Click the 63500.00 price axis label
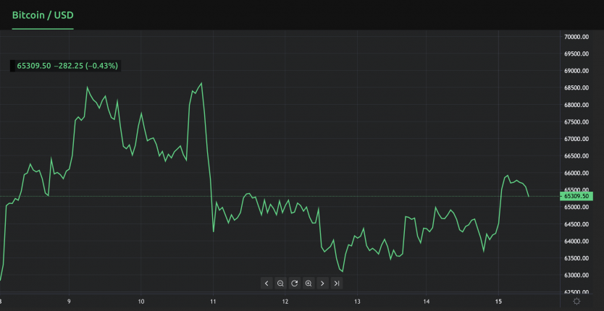The height and width of the screenshot is (311, 604). pyautogui.click(x=576, y=258)
